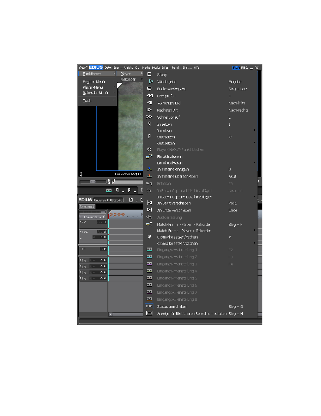
Task: Click the An Ende verschieben icon
Action: point(149,210)
